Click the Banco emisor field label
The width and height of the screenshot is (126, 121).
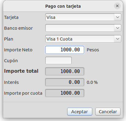tap(18, 28)
